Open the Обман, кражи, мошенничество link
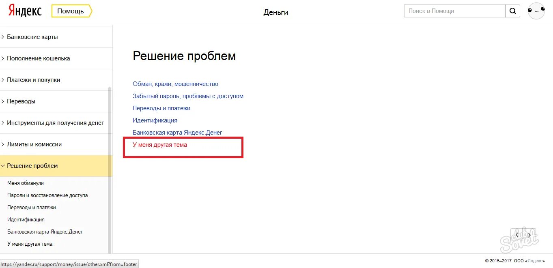Screen dimensions: 553x268 click(175, 84)
